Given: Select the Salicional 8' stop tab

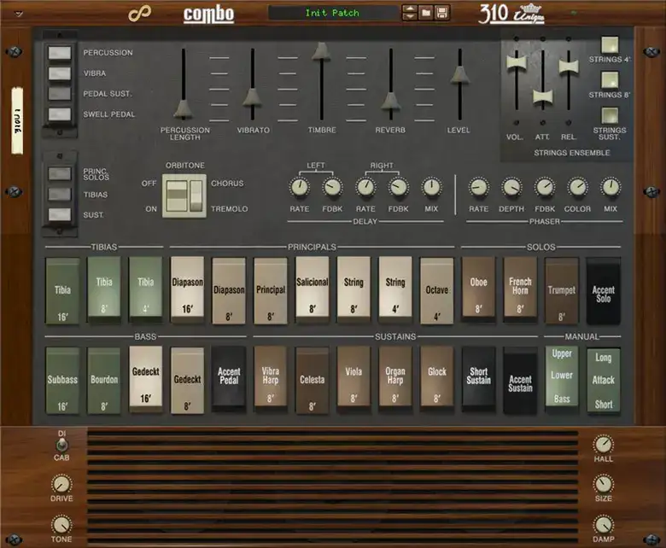Looking at the screenshot, I should 313,288.
